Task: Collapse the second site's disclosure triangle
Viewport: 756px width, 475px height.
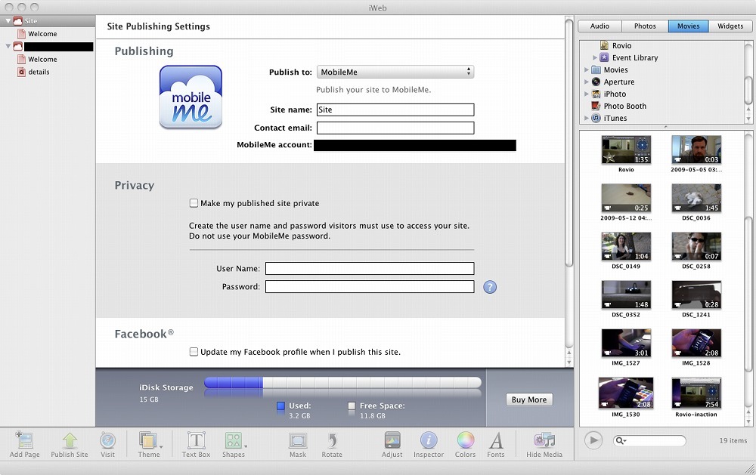Action: tap(8, 46)
